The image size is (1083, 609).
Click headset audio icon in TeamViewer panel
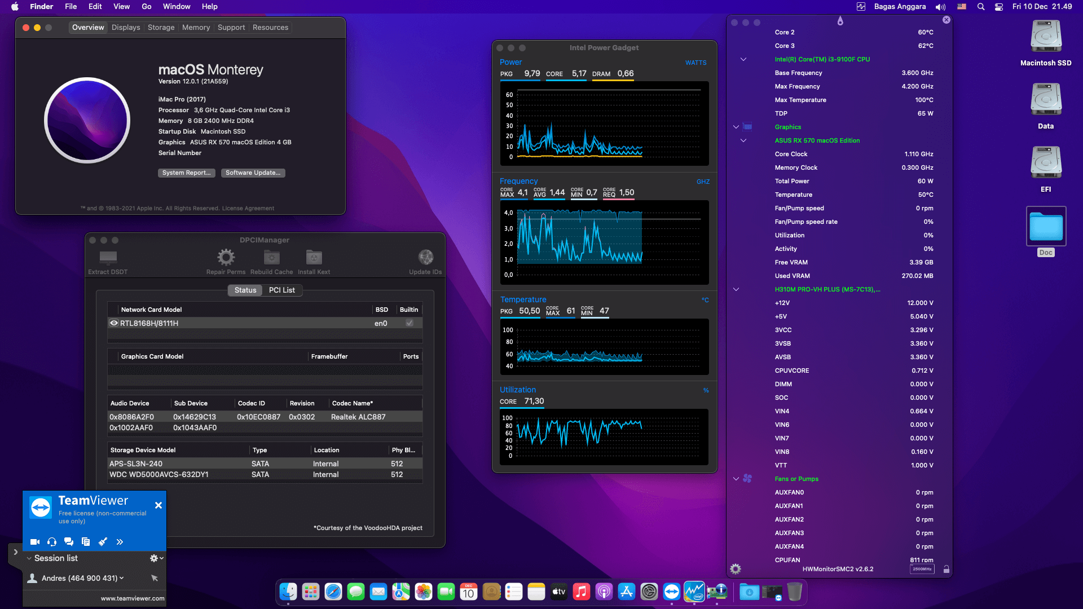pos(52,542)
